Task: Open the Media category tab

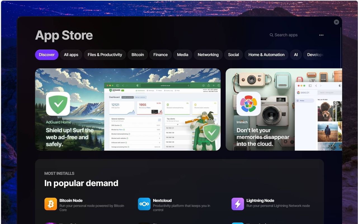Action: [x=183, y=55]
